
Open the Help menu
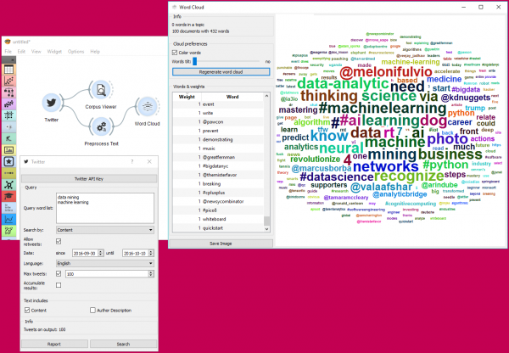[x=95, y=51]
